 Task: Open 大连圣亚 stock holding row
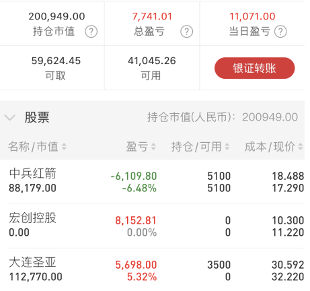point(155,270)
